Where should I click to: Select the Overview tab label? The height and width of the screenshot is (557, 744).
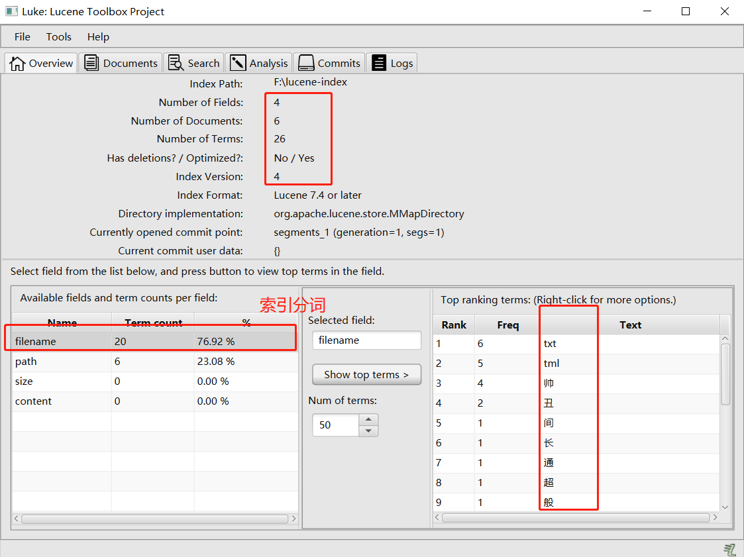pos(51,63)
